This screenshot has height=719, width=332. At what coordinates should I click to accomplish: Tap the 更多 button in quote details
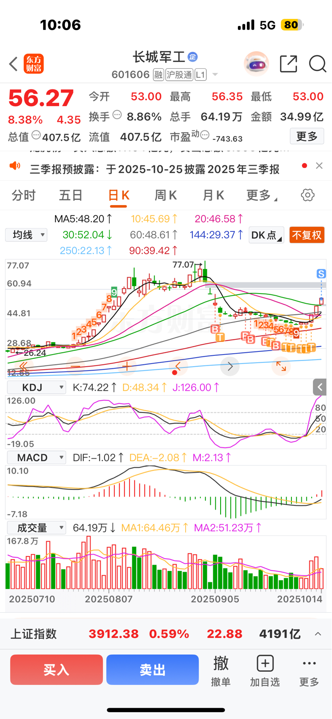coord(307,136)
